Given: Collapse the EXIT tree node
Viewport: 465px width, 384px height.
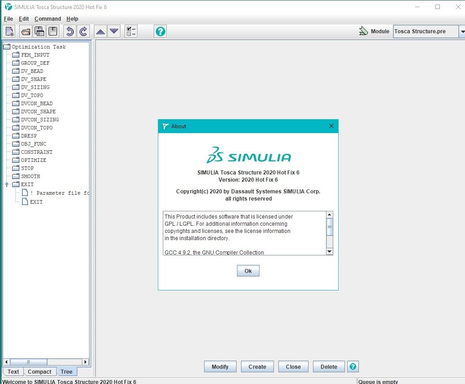Looking at the screenshot, I should coord(7,184).
